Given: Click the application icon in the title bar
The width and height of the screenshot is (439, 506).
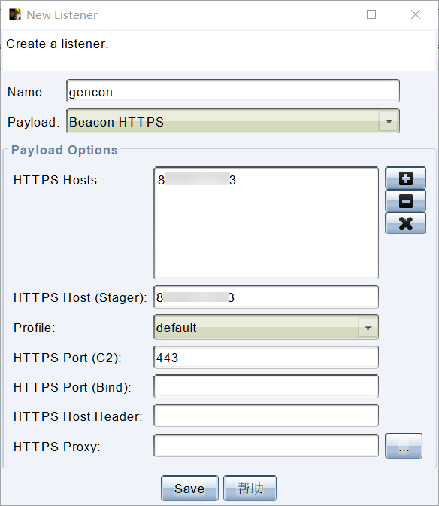Looking at the screenshot, I should tap(15, 14).
